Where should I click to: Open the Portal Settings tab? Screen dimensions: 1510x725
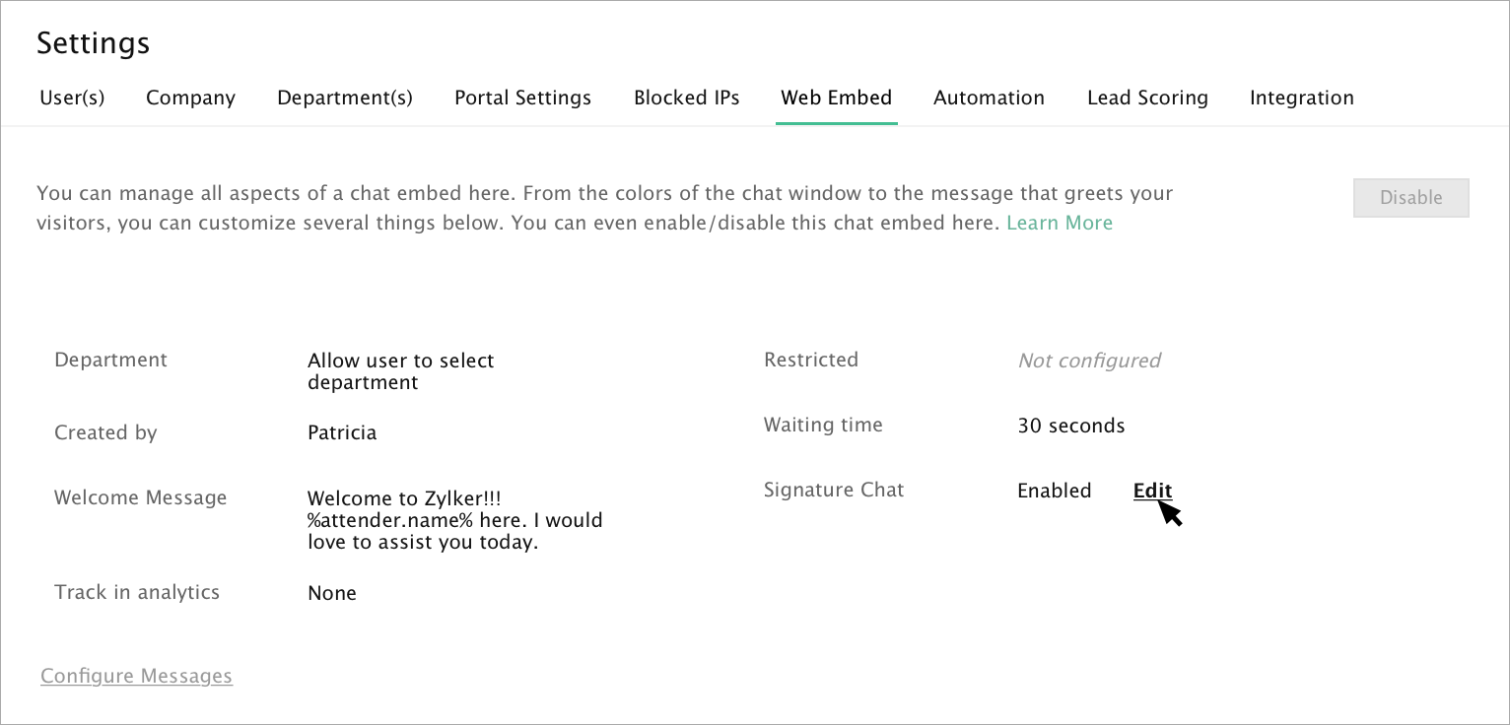(x=522, y=99)
